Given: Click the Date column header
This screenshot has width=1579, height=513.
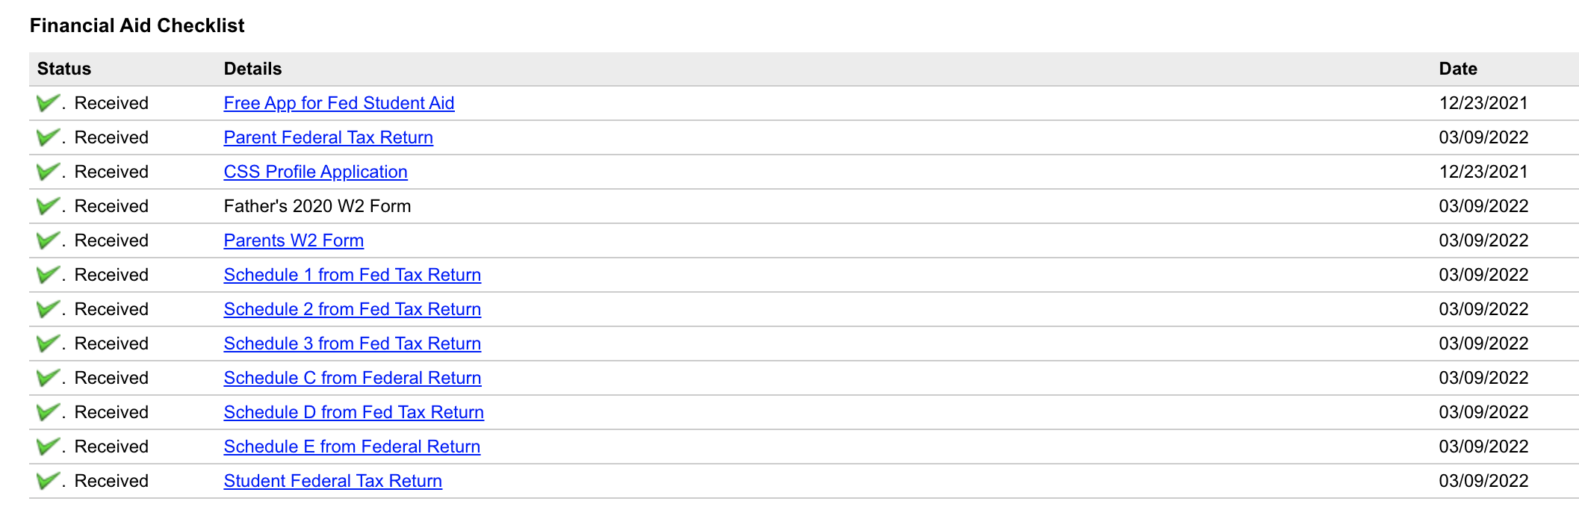Looking at the screenshot, I should pos(1457,69).
